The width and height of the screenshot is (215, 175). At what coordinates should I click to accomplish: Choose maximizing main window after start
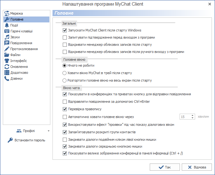tap(64, 80)
